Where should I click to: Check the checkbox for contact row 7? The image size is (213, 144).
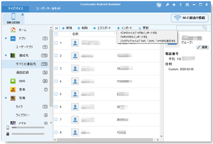pos(56,119)
